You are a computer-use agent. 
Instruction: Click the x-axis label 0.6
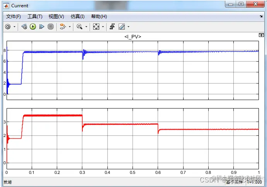(x=158, y=173)
